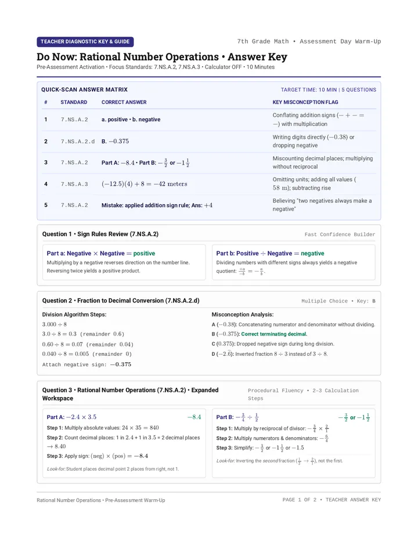Click the green −8.4 result in Part A card
Screen dimensions: 418x541
[194, 417]
